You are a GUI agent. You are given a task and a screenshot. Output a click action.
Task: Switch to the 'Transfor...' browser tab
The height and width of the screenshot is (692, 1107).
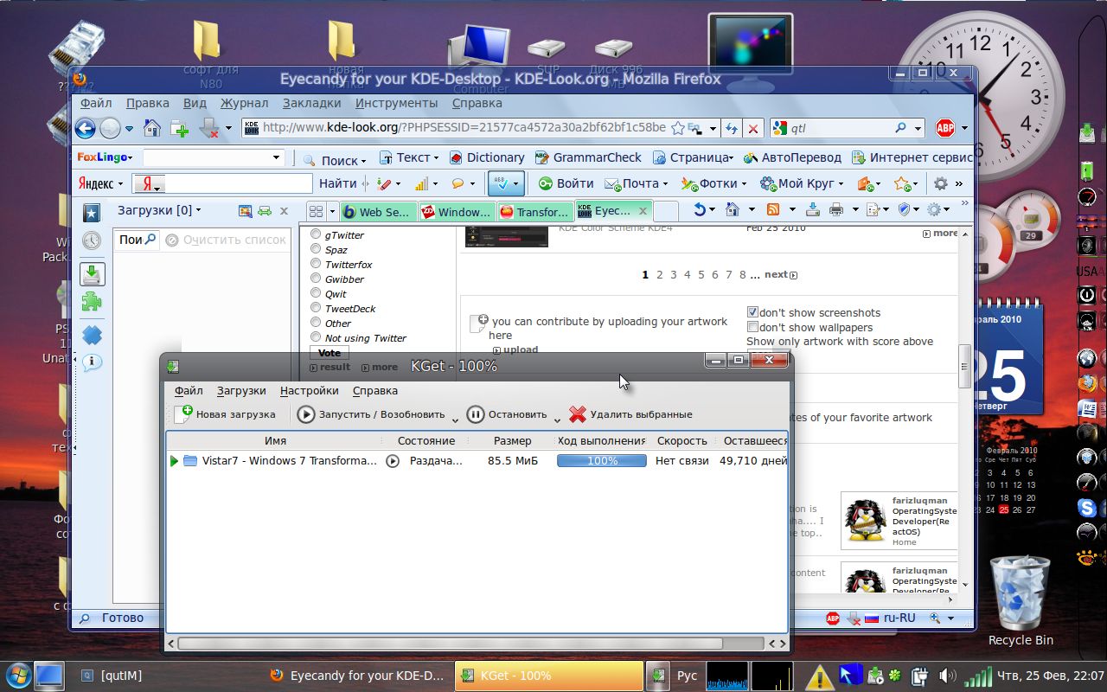coord(535,211)
